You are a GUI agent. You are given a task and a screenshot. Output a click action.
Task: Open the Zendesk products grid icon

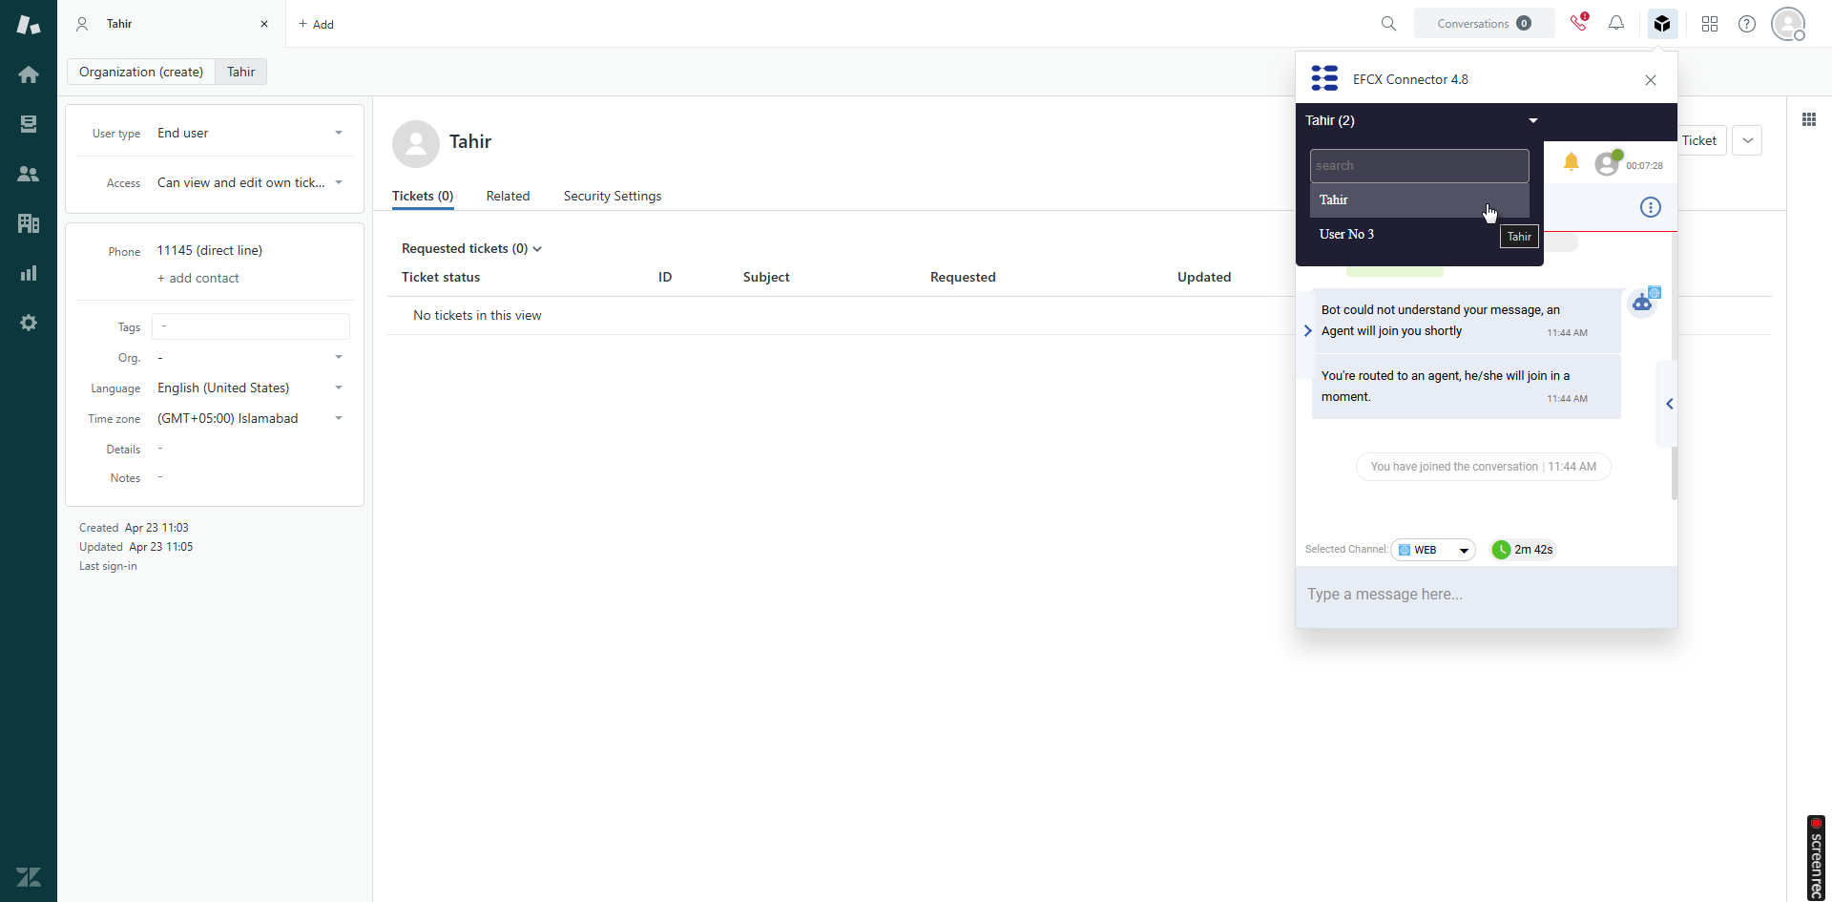(x=1709, y=24)
